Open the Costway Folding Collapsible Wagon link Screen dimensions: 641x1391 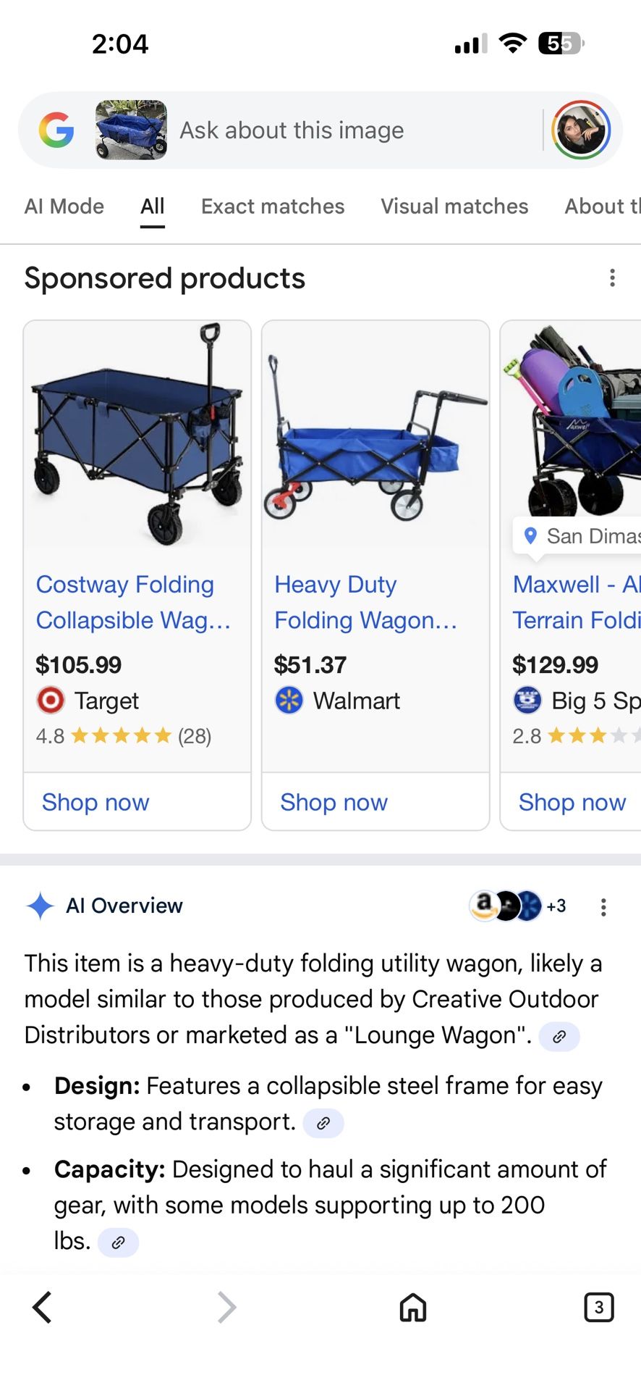coord(133,602)
